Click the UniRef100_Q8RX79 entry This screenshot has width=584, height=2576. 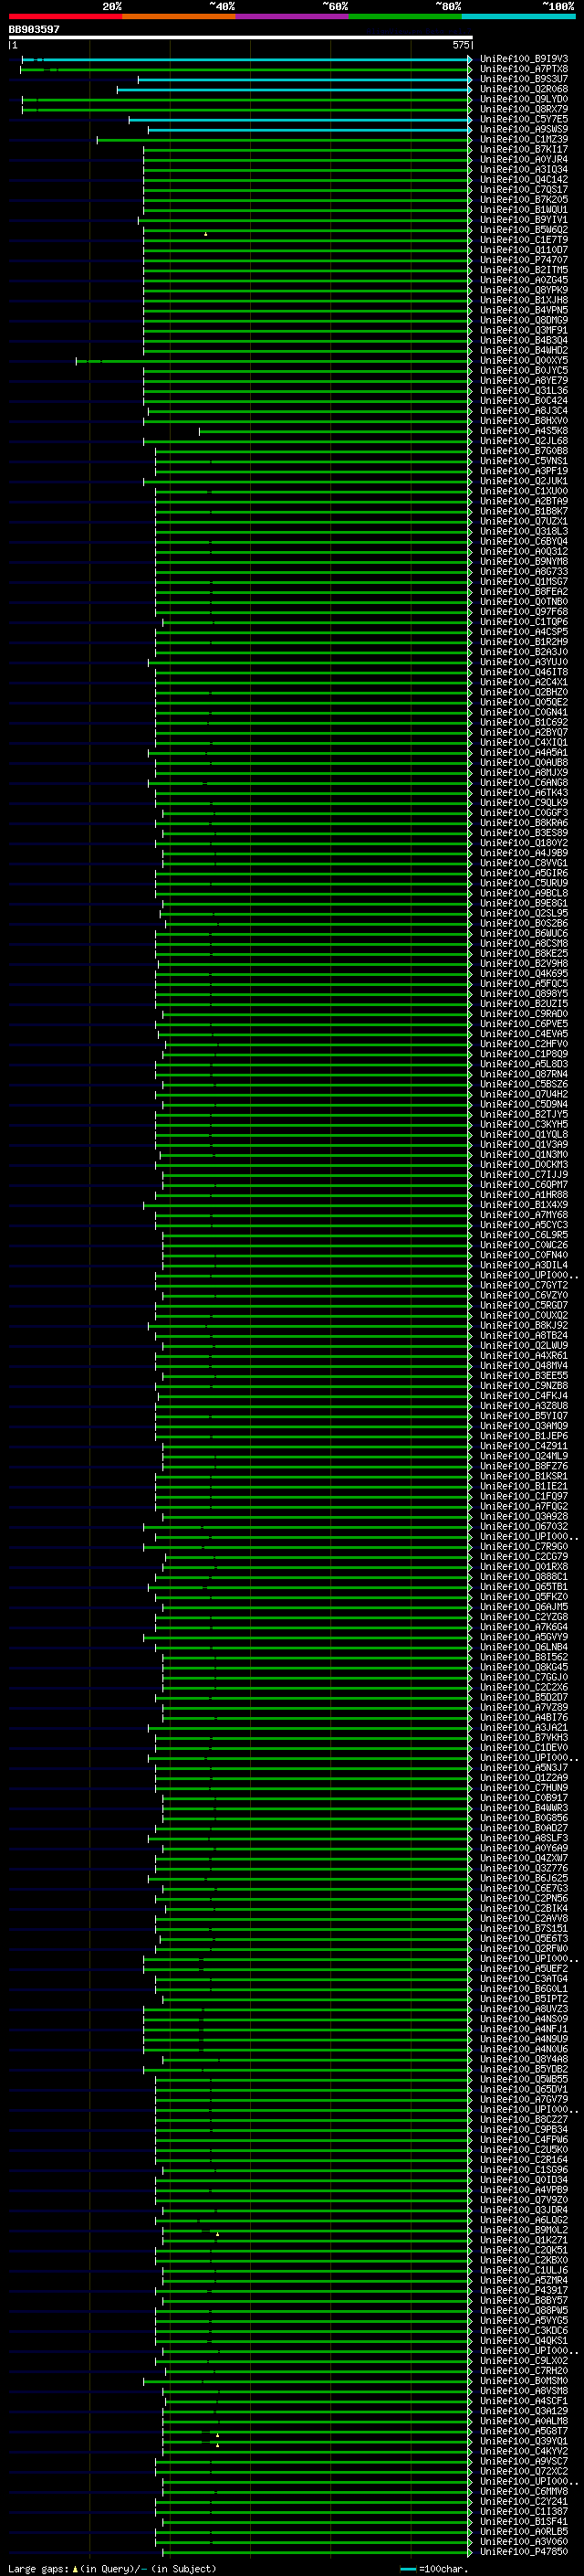(x=524, y=109)
